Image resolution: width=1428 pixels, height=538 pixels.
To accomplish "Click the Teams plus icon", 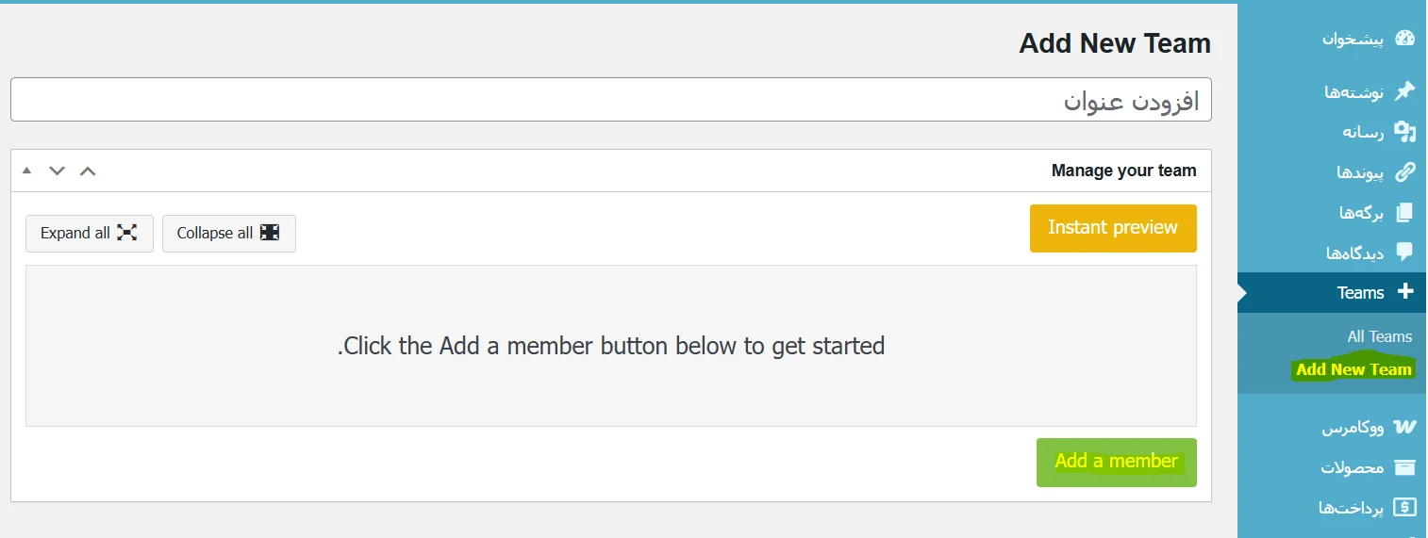I will pos(1404,292).
